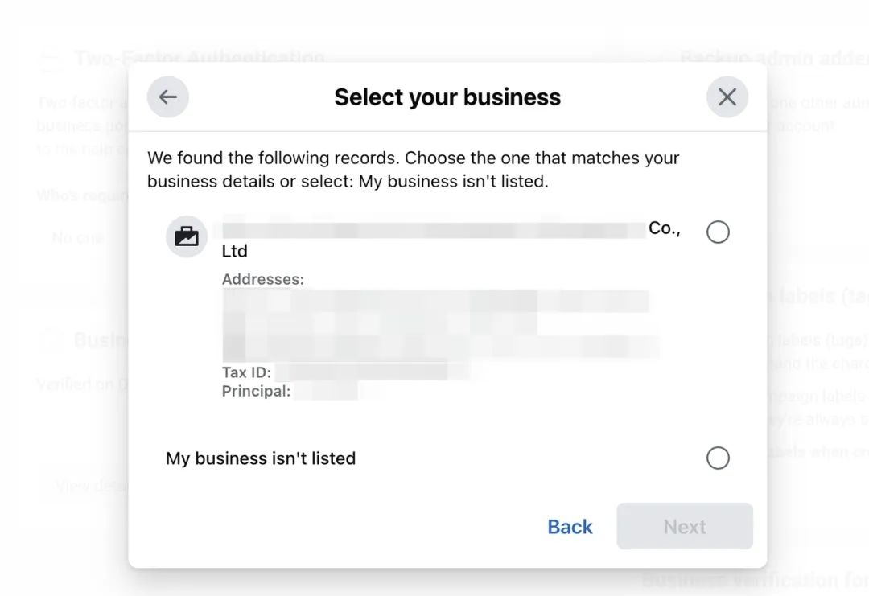Click the Addresses label in the record
The height and width of the screenshot is (596, 869).
262,279
